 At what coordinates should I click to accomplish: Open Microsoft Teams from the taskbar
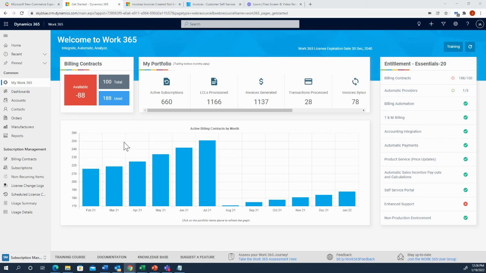coord(167,268)
